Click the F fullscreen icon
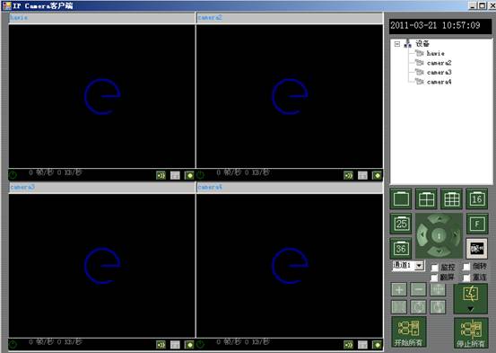 pos(477,224)
